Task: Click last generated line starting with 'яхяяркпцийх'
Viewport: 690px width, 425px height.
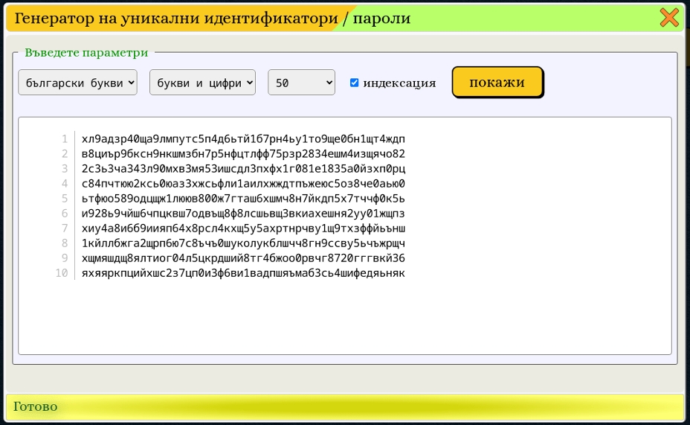Action: (x=243, y=273)
